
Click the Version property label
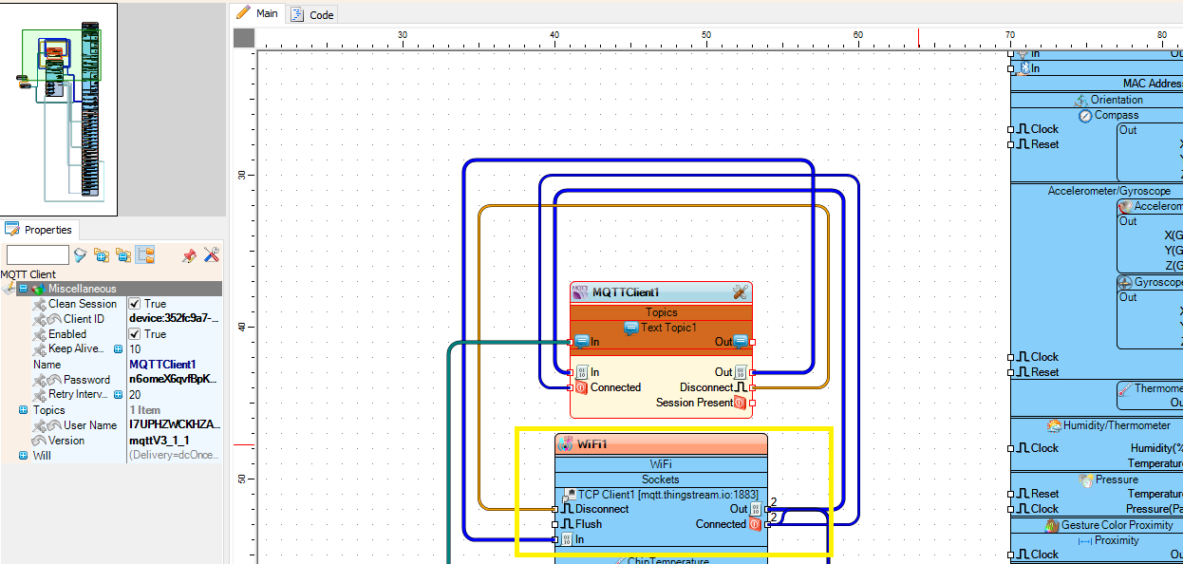pyautogui.click(x=66, y=441)
